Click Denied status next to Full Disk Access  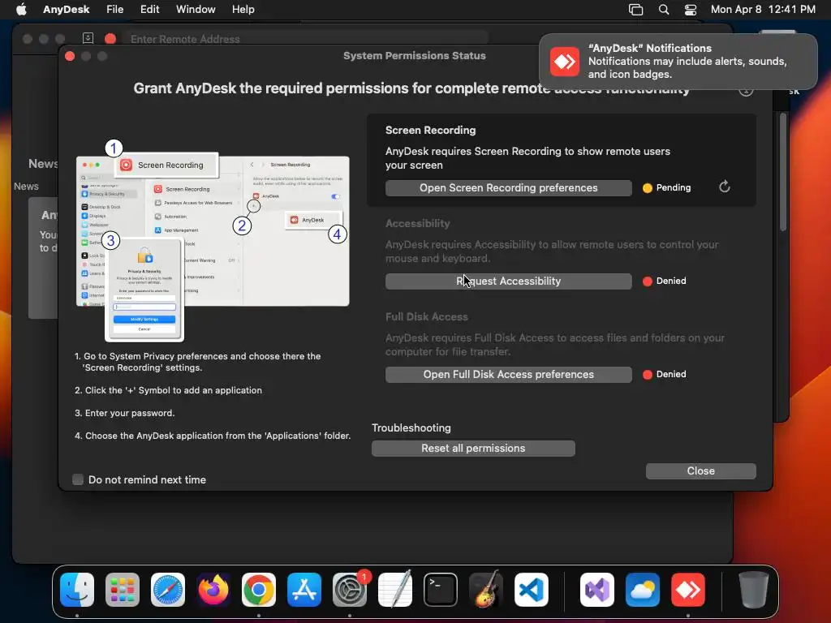[x=671, y=374]
